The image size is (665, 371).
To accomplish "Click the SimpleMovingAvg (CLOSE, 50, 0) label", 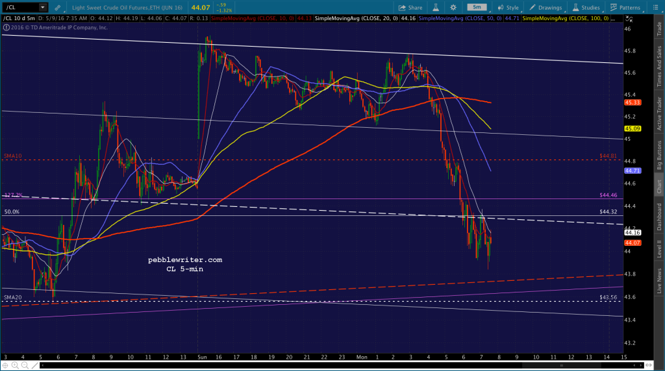I will pyautogui.click(x=460, y=19).
